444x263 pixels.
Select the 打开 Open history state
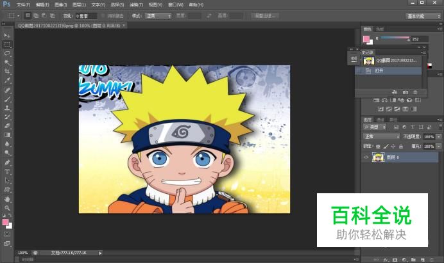point(389,71)
